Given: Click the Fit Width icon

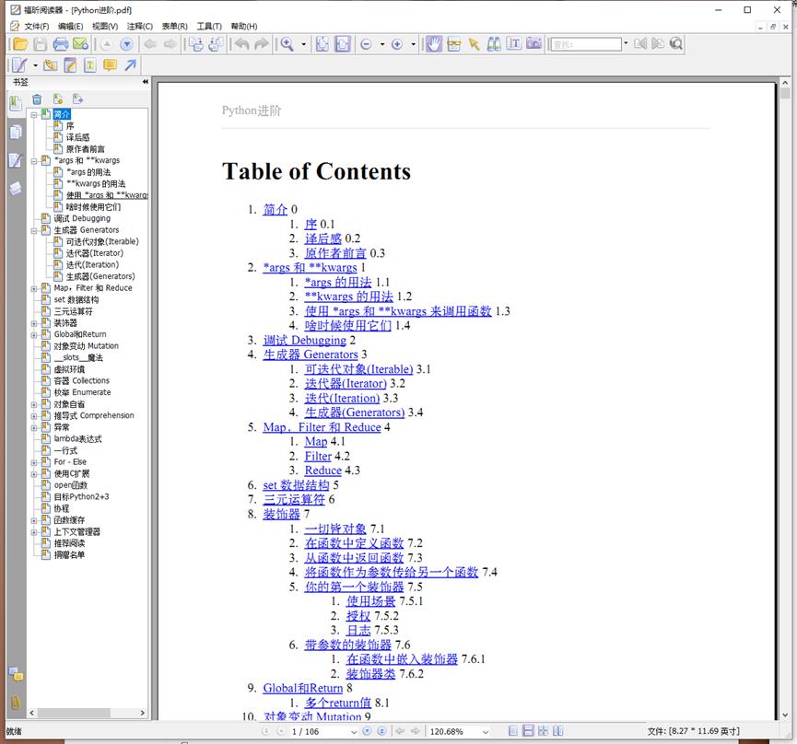Looking at the screenshot, I should pyautogui.click(x=342, y=44).
